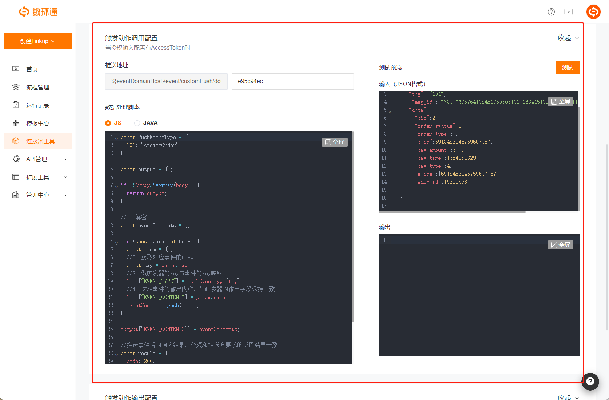Image resolution: width=609 pixels, height=400 pixels.
Task: Open 模板中心 menu item
Action: [x=38, y=123]
